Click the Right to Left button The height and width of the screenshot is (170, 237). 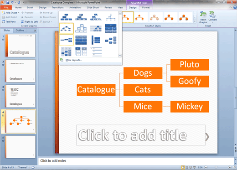[x=30, y=22]
